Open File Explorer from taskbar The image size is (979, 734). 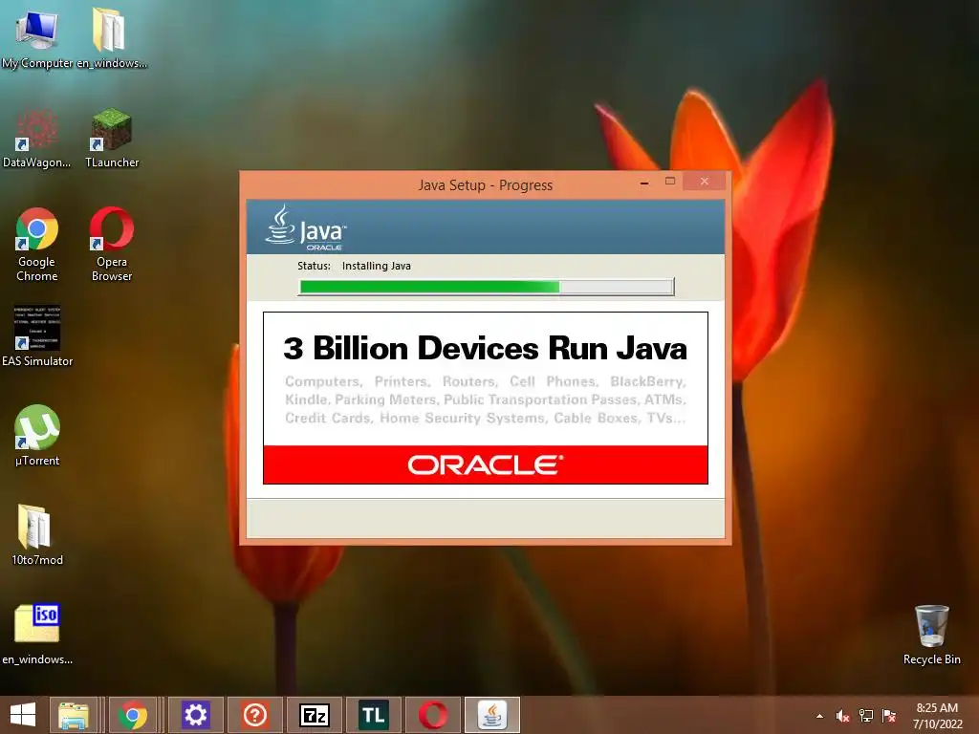pos(73,715)
